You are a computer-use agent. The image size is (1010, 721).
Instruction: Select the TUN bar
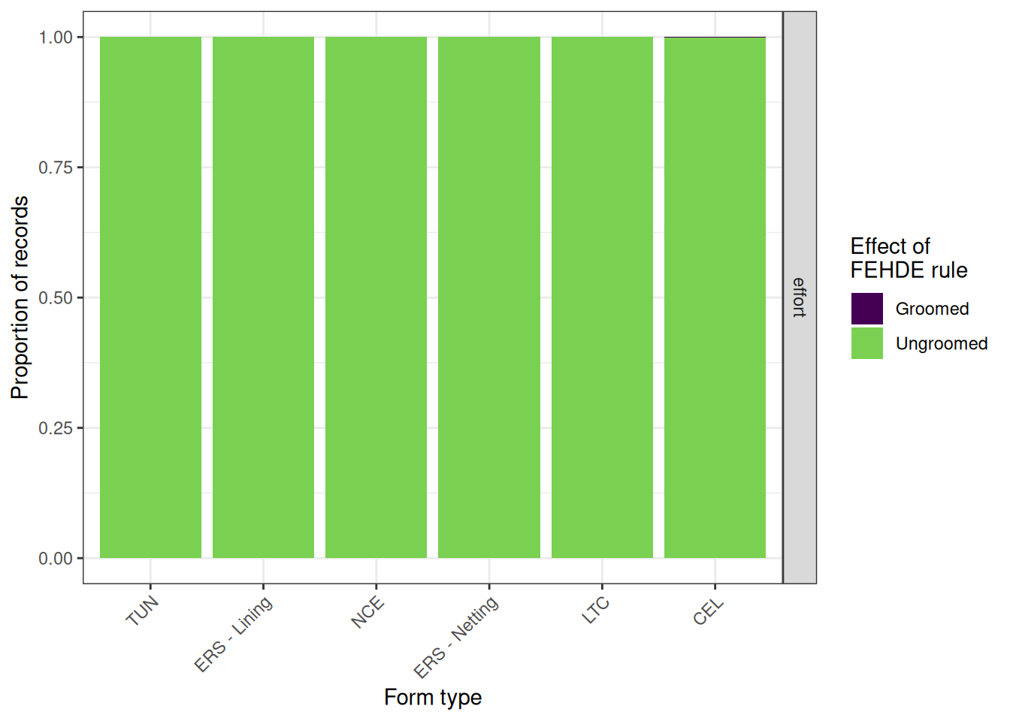[x=150, y=297]
